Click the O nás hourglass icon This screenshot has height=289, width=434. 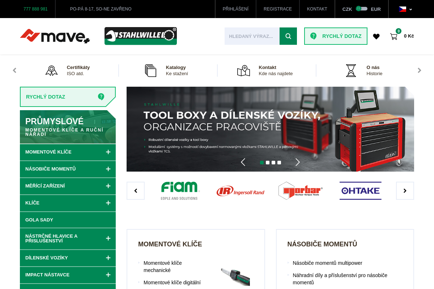click(x=351, y=70)
